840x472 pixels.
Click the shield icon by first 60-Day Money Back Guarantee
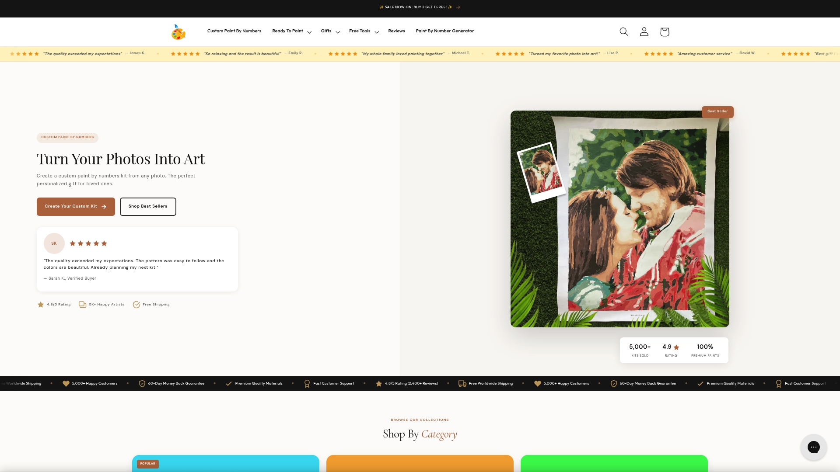(x=142, y=384)
